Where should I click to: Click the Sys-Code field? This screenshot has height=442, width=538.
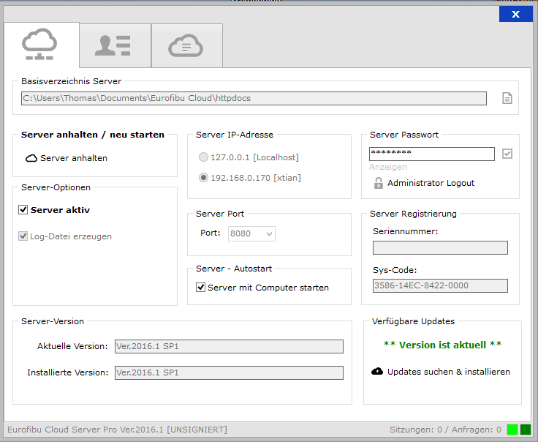tap(440, 285)
